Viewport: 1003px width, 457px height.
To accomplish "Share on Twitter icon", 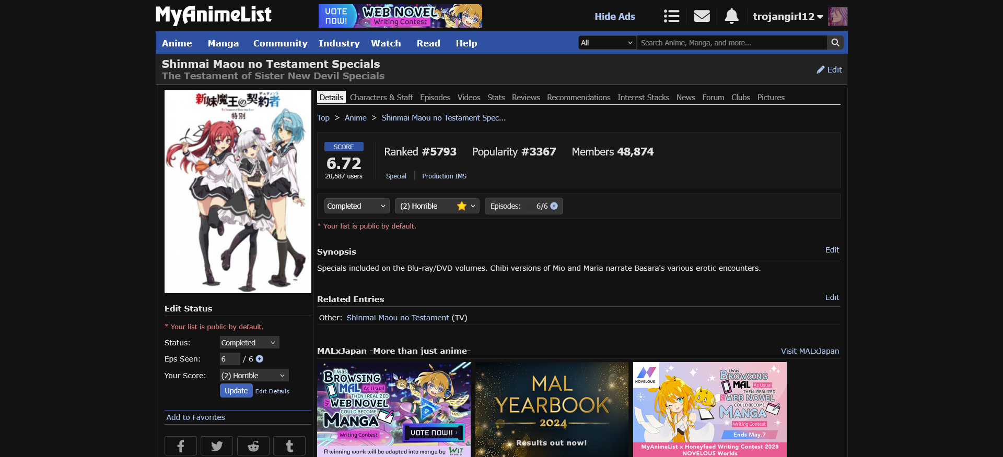I will pyautogui.click(x=217, y=446).
